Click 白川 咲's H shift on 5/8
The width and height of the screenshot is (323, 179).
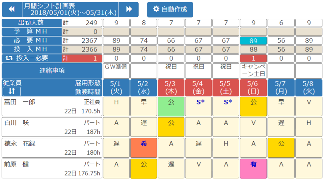point(309,127)
